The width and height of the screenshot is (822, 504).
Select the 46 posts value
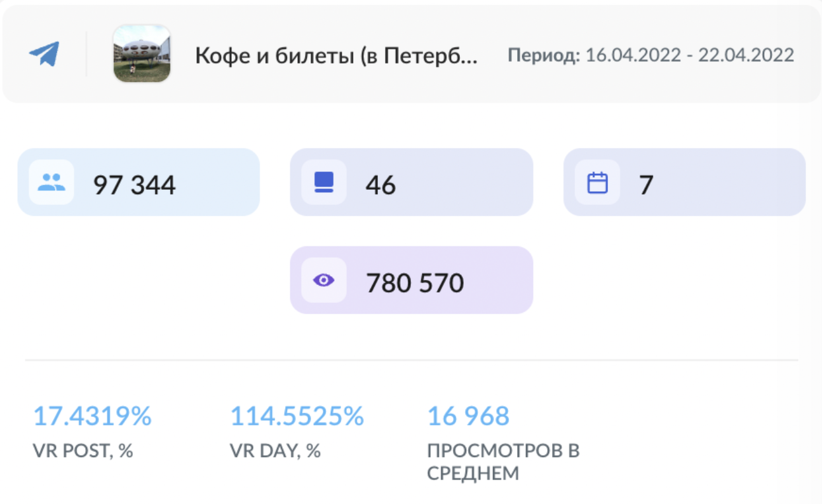tap(381, 185)
